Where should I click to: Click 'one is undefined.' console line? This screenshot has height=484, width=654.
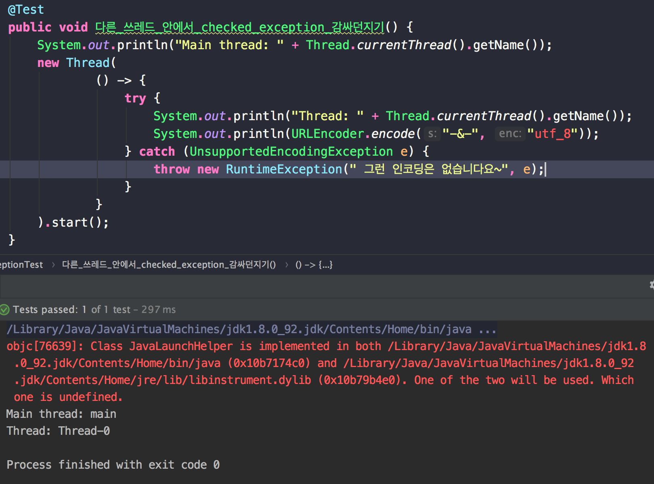(68, 397)
